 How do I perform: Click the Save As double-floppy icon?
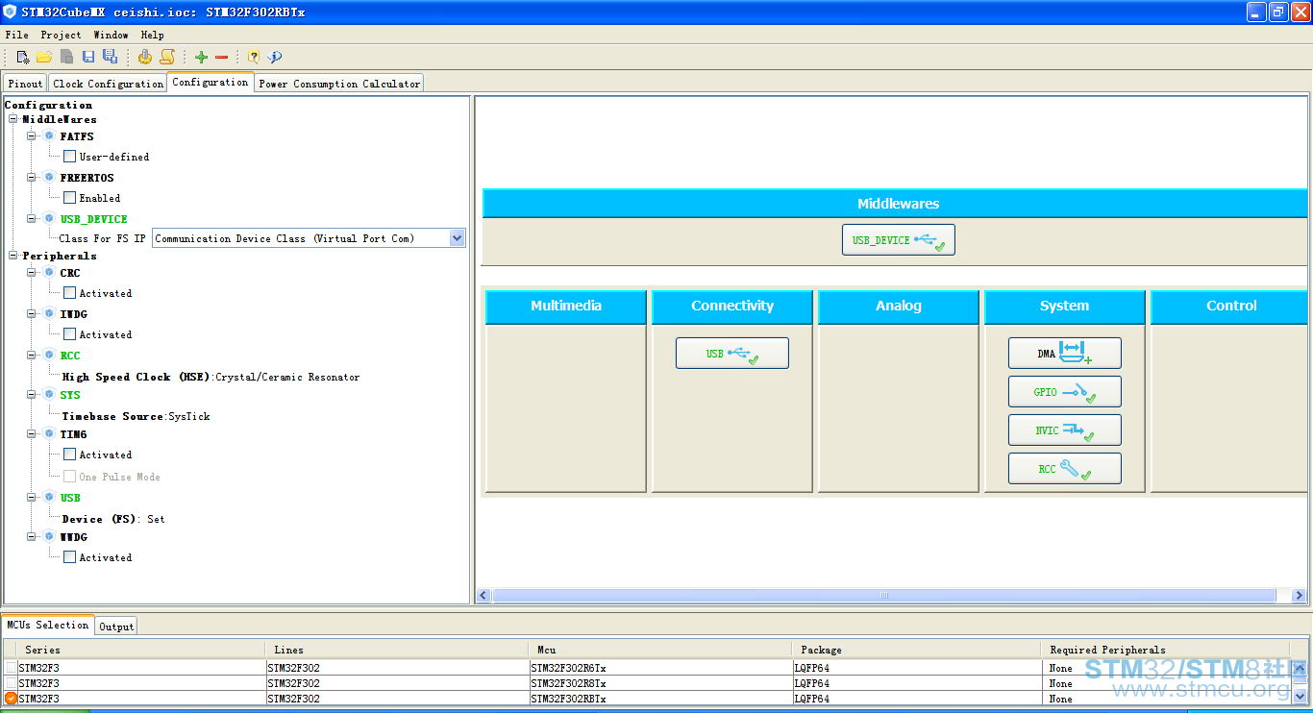[110, 57]
